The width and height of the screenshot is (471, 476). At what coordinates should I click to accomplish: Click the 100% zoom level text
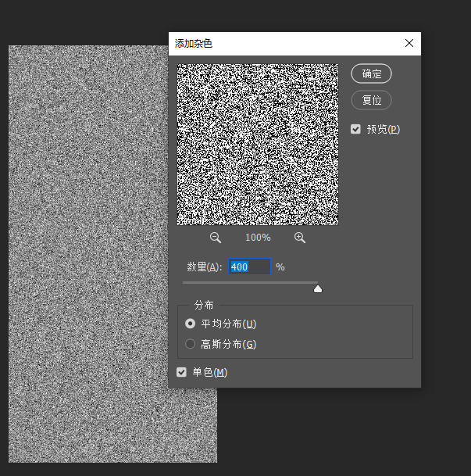pos(258,238)
